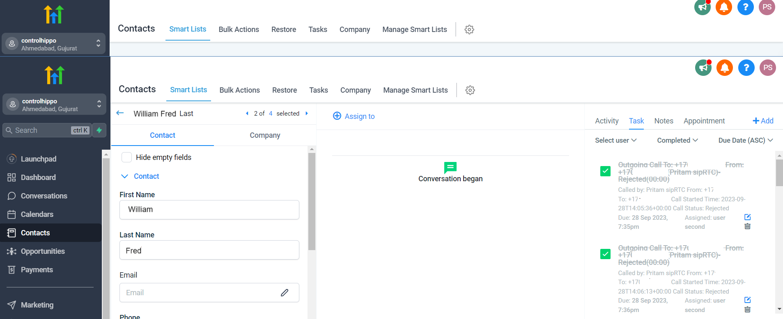This screenshot has height=319, width=783.
Task: Collapse the Contact section chevron
Action: [x=125, y=176]
